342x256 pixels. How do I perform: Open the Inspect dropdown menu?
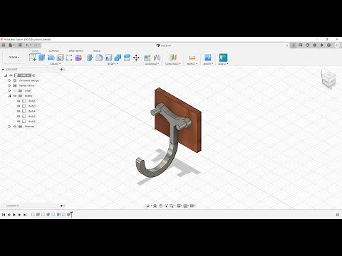click(x=192, y=64)
